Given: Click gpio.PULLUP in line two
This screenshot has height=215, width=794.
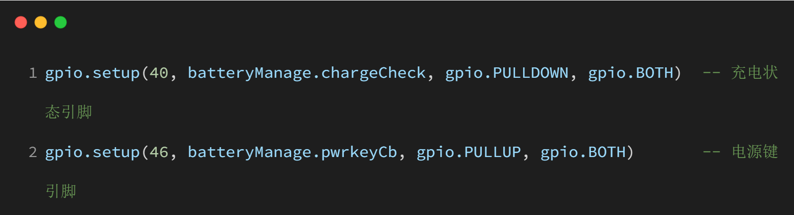Looking at the screenshot, I should pos(468,153).
